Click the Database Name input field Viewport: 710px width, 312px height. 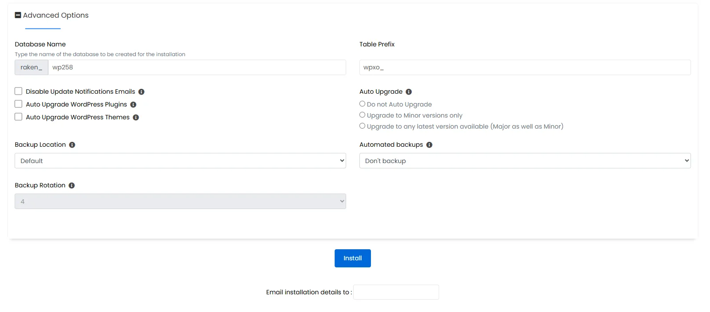(x=197, y=68)
